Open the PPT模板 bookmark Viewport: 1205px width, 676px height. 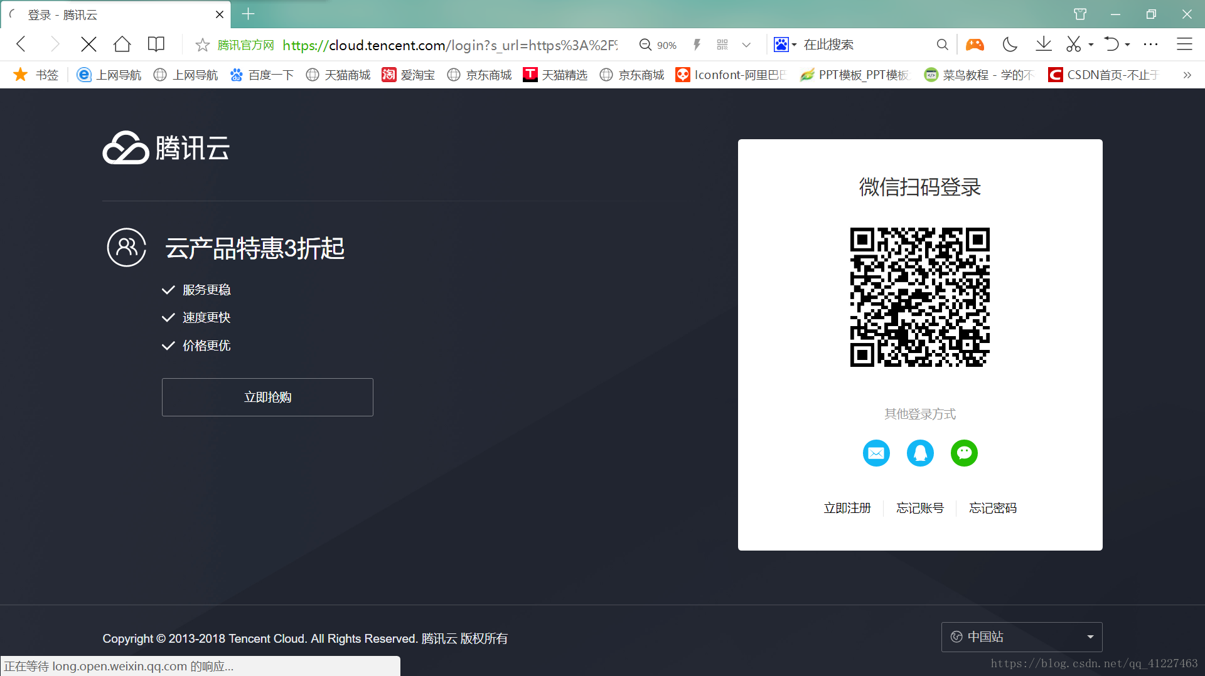854,75
